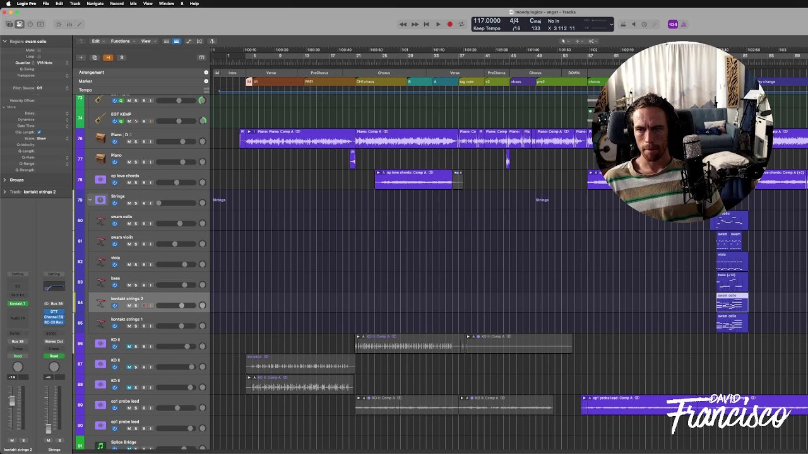
Task: Open the Smart Controls button
Action: [59, 25]
